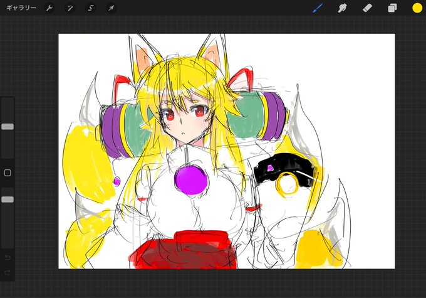The image size is (426, 298).
Task: Select the Selection S-shaped tool
Action: coord(91,8)
